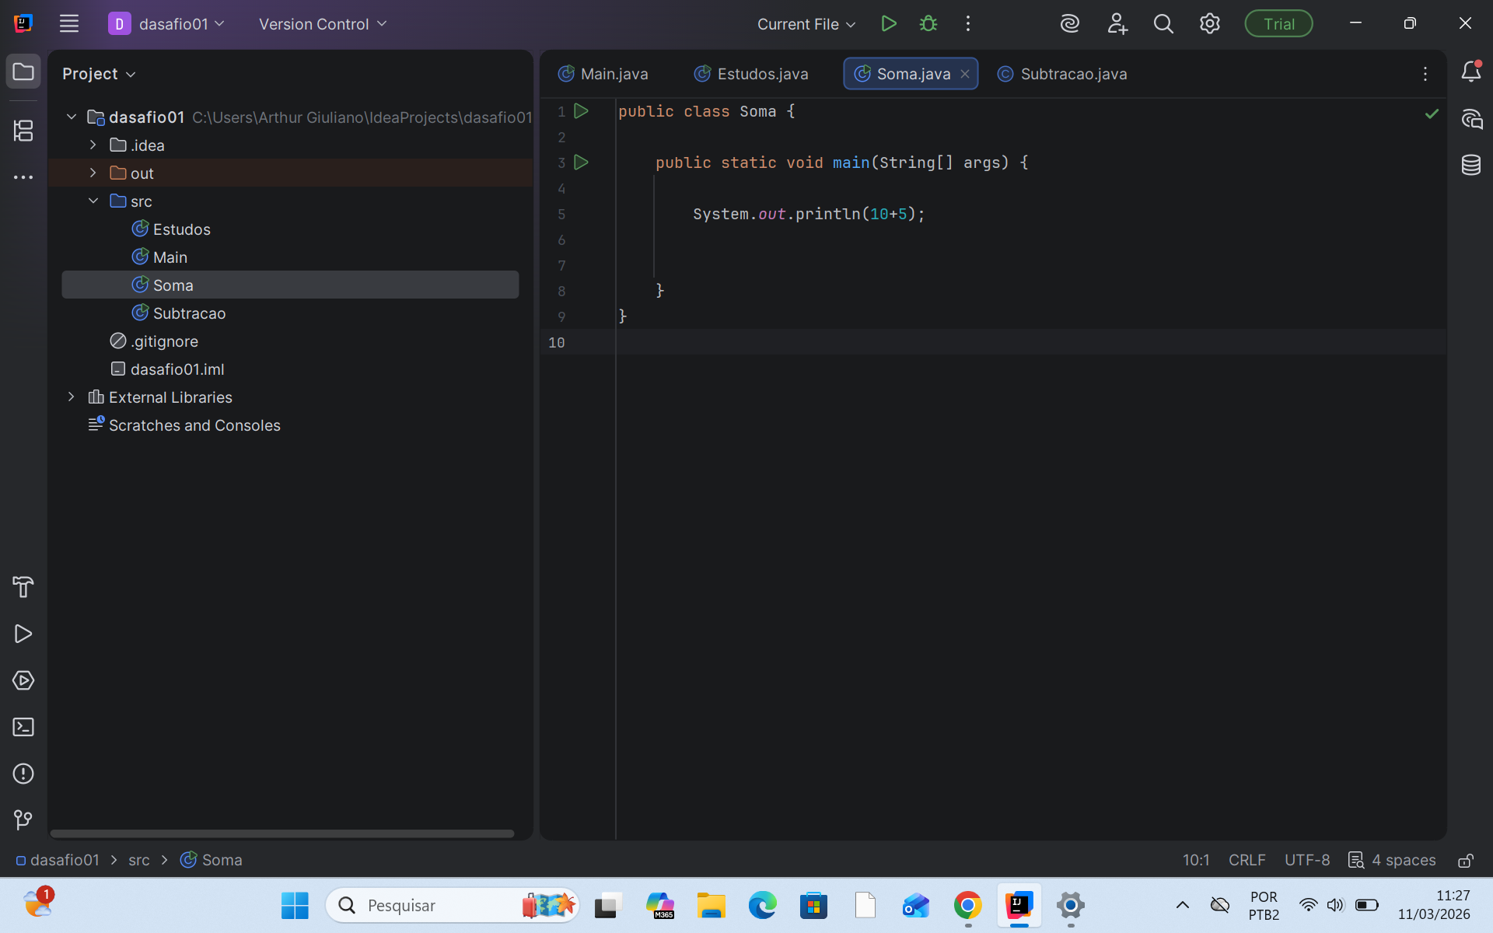The image size is (1493, 933).
Task: Switch to the Subtracao.java tab
Action: [x=1073, y=74]
